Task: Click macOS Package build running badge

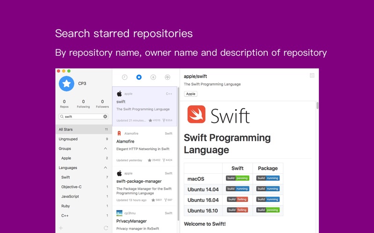Action: click(268, 178)
